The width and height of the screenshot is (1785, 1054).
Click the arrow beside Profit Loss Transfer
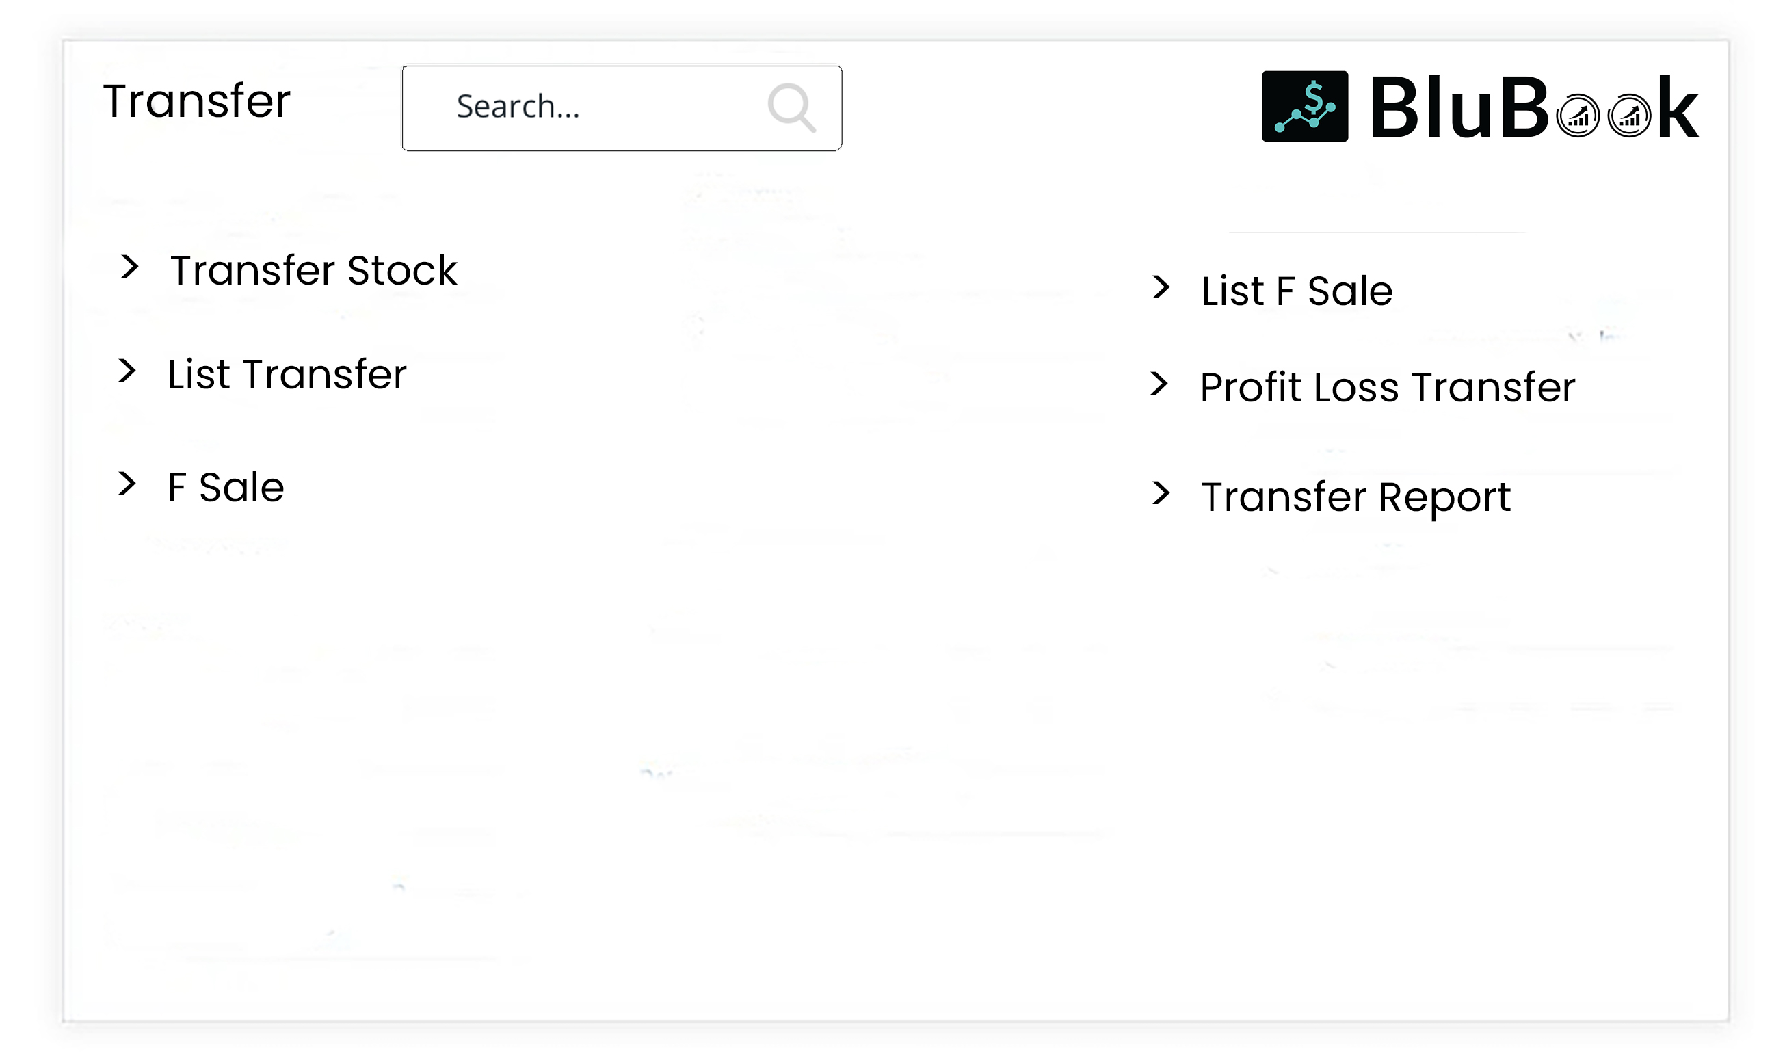(1159, 384)
